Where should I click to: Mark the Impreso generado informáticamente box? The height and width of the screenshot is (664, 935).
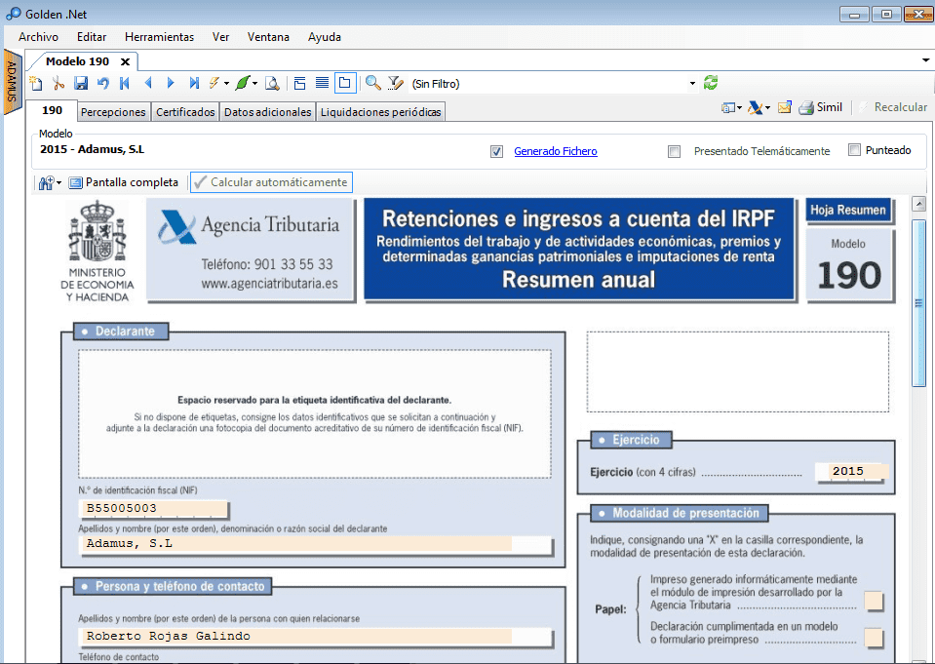[874, 601]
